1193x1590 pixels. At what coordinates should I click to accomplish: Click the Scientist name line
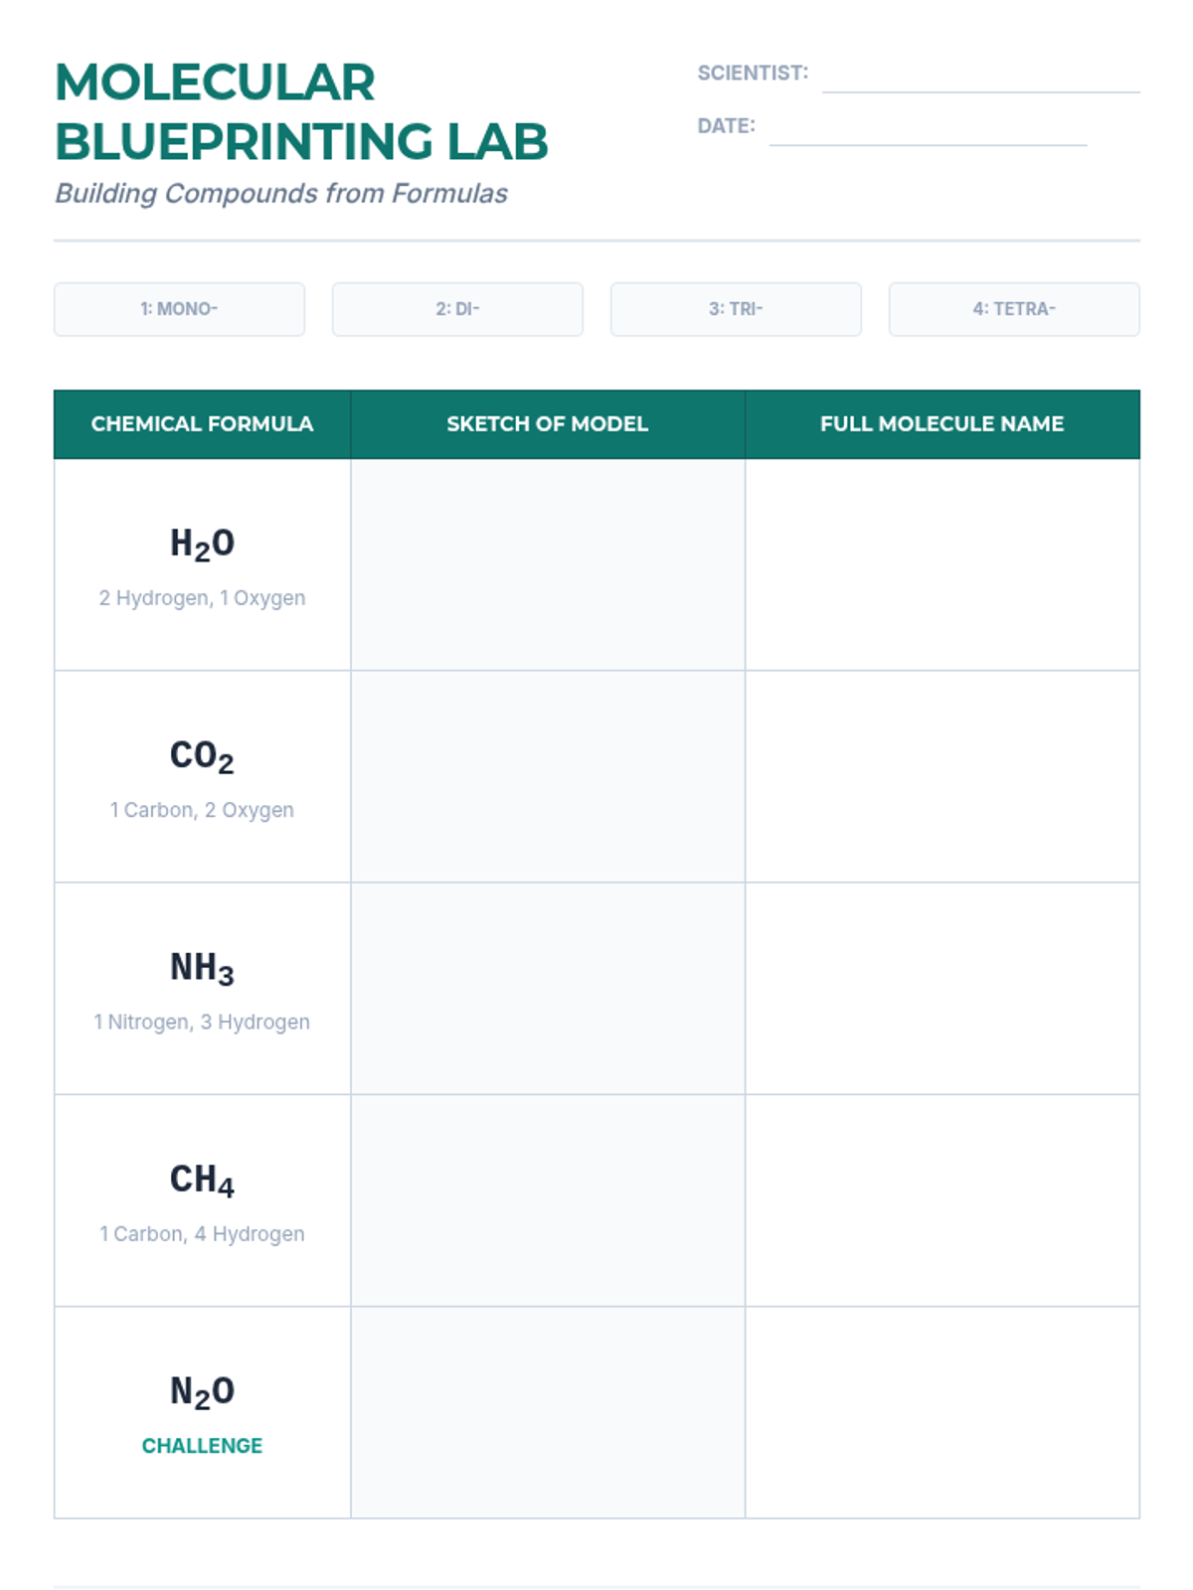tap(980, 81)
